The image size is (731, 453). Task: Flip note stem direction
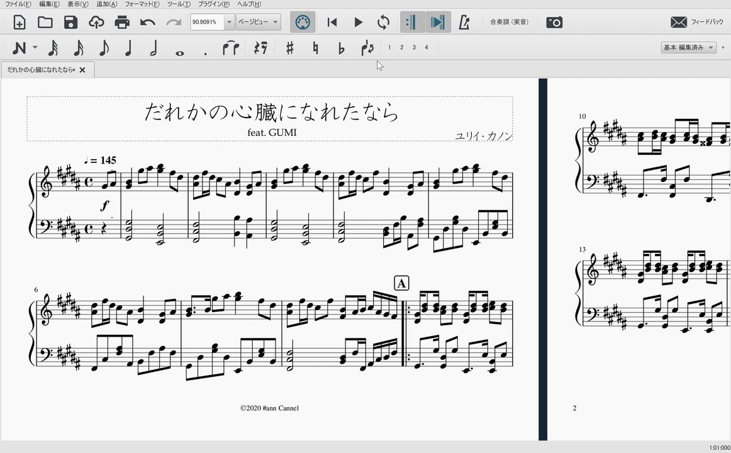367,48
